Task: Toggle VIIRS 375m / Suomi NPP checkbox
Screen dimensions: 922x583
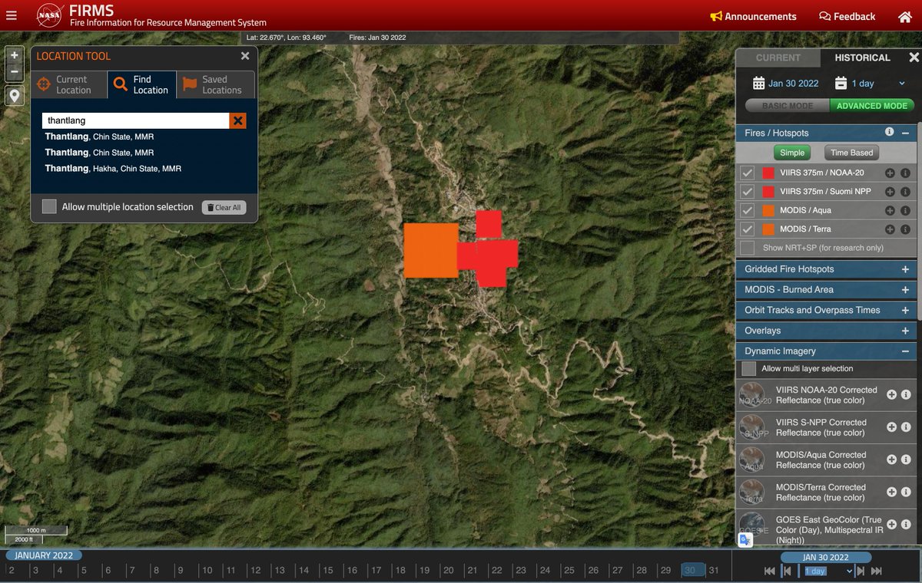Action: tap(747, 192)
